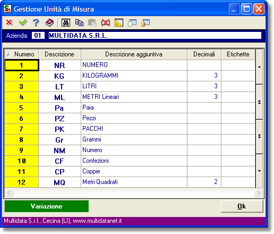Click the table with database cylinder icon
The width and height of the screenshot is (274, 234).
click(x=145, y=23)
